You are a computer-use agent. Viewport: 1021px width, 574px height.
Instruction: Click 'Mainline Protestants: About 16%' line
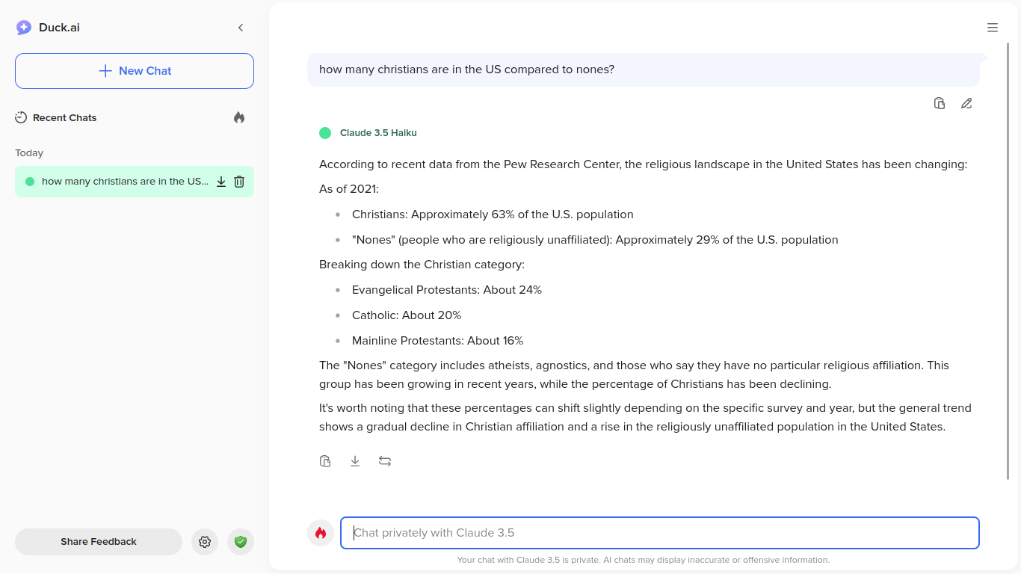coord(437,341)
